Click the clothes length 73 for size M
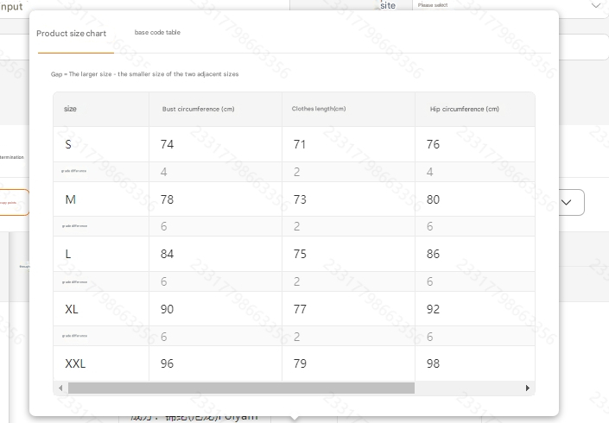 tap(300, 199)
